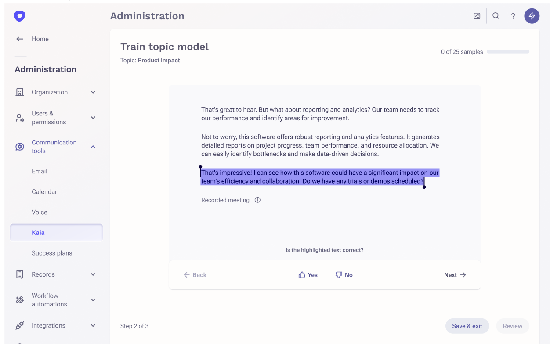Click the Workflow automations icon
This screenshot has height=346, width=550.
click(19, 299)
